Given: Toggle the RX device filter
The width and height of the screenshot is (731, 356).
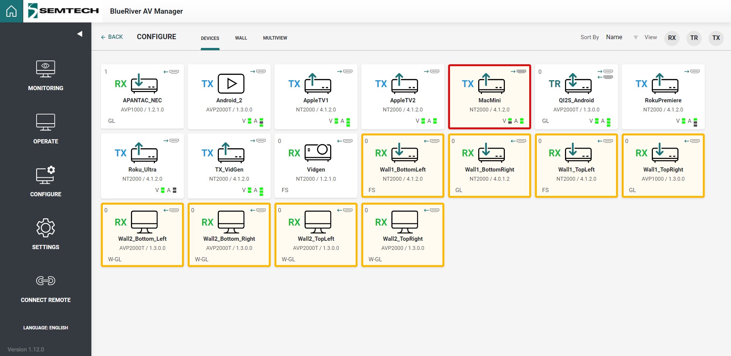Looking at the screenshot, I should coord(672,38).
